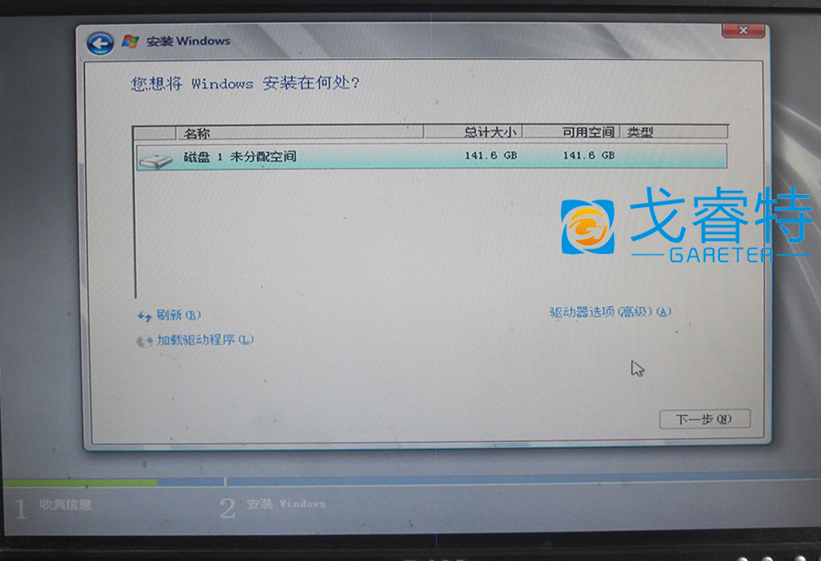Click the blue back arrow button

pyautogui.click(x=100, y=42)
